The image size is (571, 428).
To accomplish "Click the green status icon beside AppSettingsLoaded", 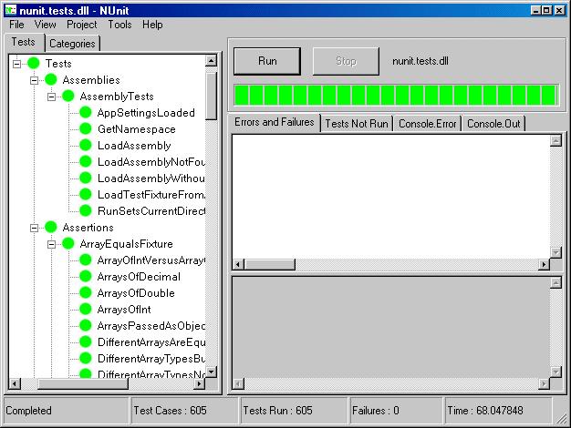I will click(85, 113).
